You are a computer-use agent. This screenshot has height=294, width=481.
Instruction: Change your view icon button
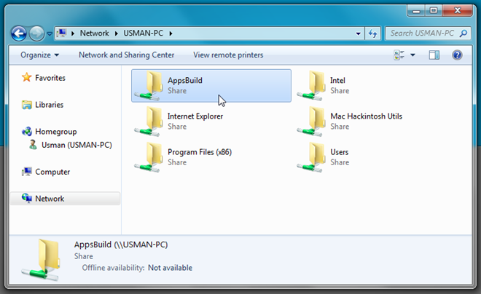pos(399,55)
